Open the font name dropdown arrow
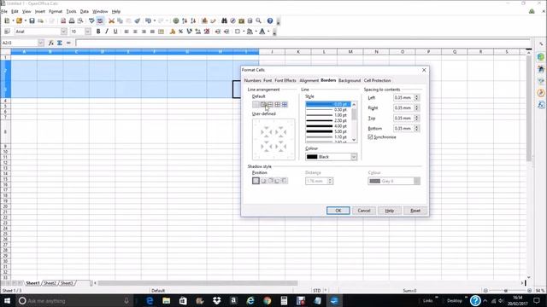Image resolution: width=547 pixels, height=307 pixels. click(63, 32)
